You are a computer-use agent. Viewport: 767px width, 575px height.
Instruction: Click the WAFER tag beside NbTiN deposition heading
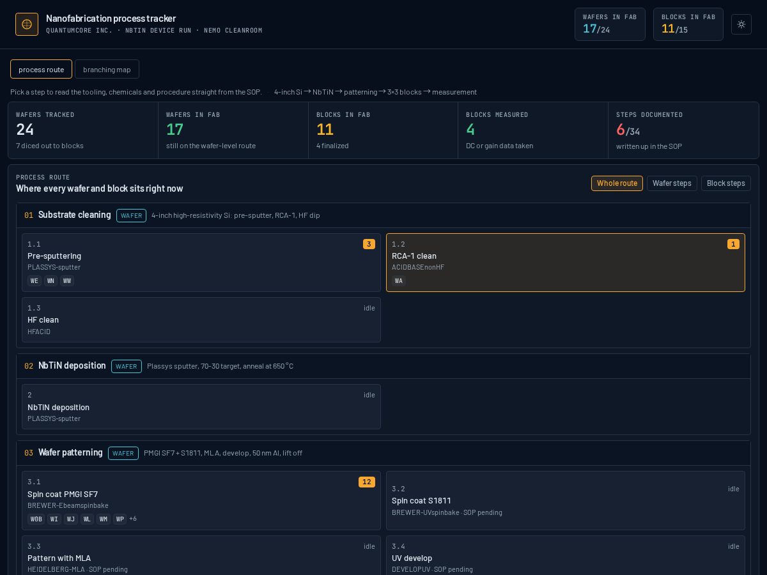[x=127, y=366]
